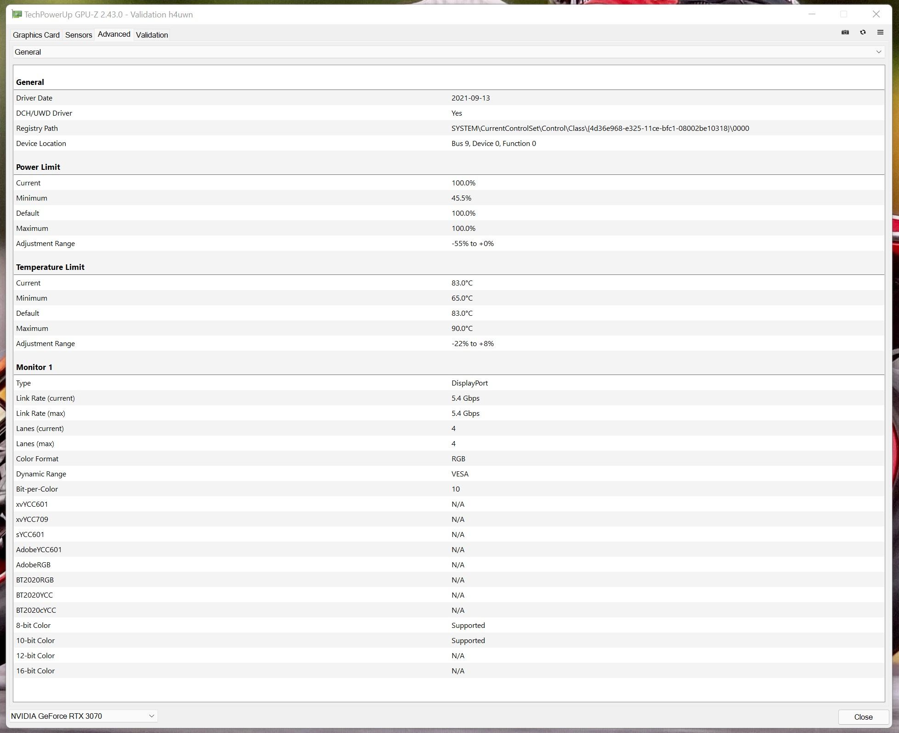Click the refresh icon in the toolbar
The image size is (899, 733).
pyautogui.click(x=863, y=32)
